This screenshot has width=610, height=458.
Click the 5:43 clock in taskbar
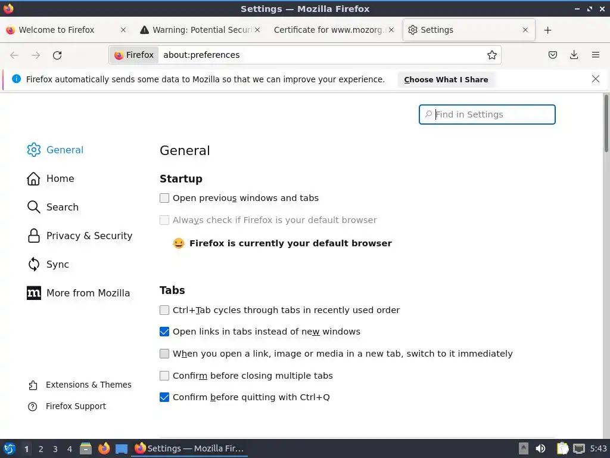[598, 448]
